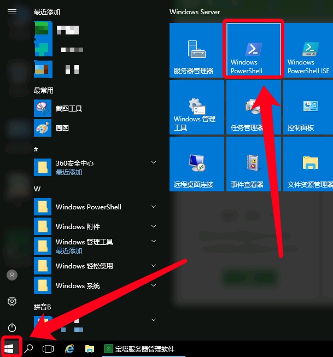Open the 事件查看器 tile
Screen dimensions: 333x357
254,164
